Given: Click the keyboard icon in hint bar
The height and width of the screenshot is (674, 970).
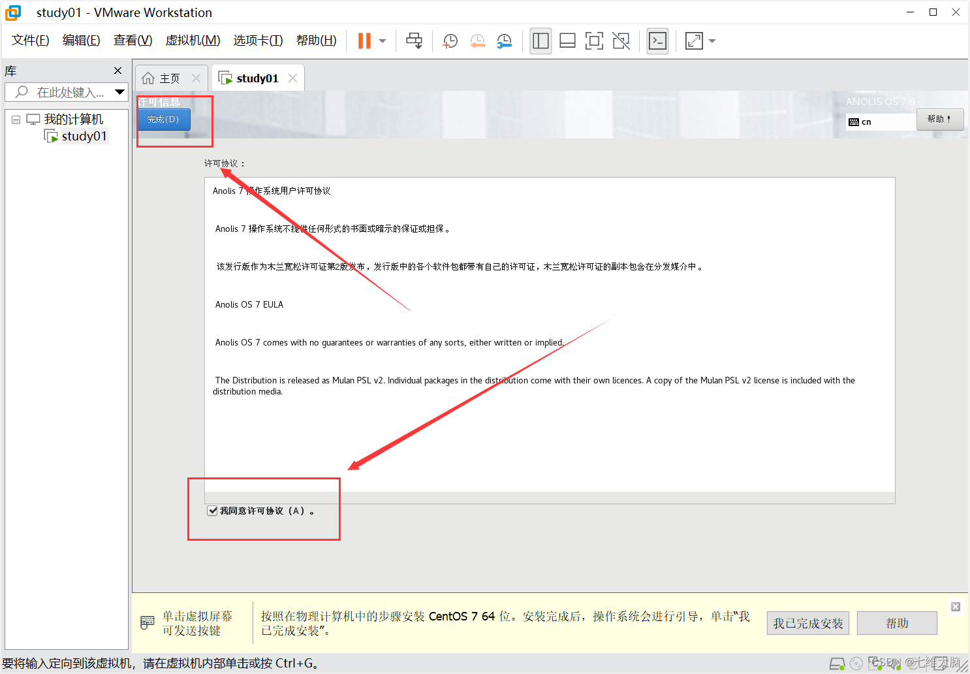Looking at the screenshot, I should (x=148, y=622).
